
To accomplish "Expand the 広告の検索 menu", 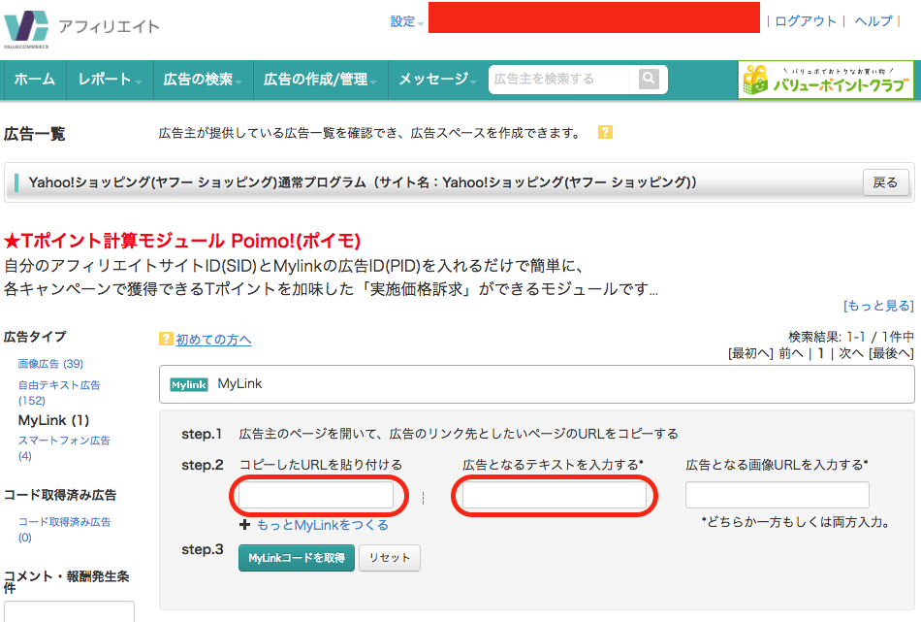I will pyautogui.click(x=203, y=80).
